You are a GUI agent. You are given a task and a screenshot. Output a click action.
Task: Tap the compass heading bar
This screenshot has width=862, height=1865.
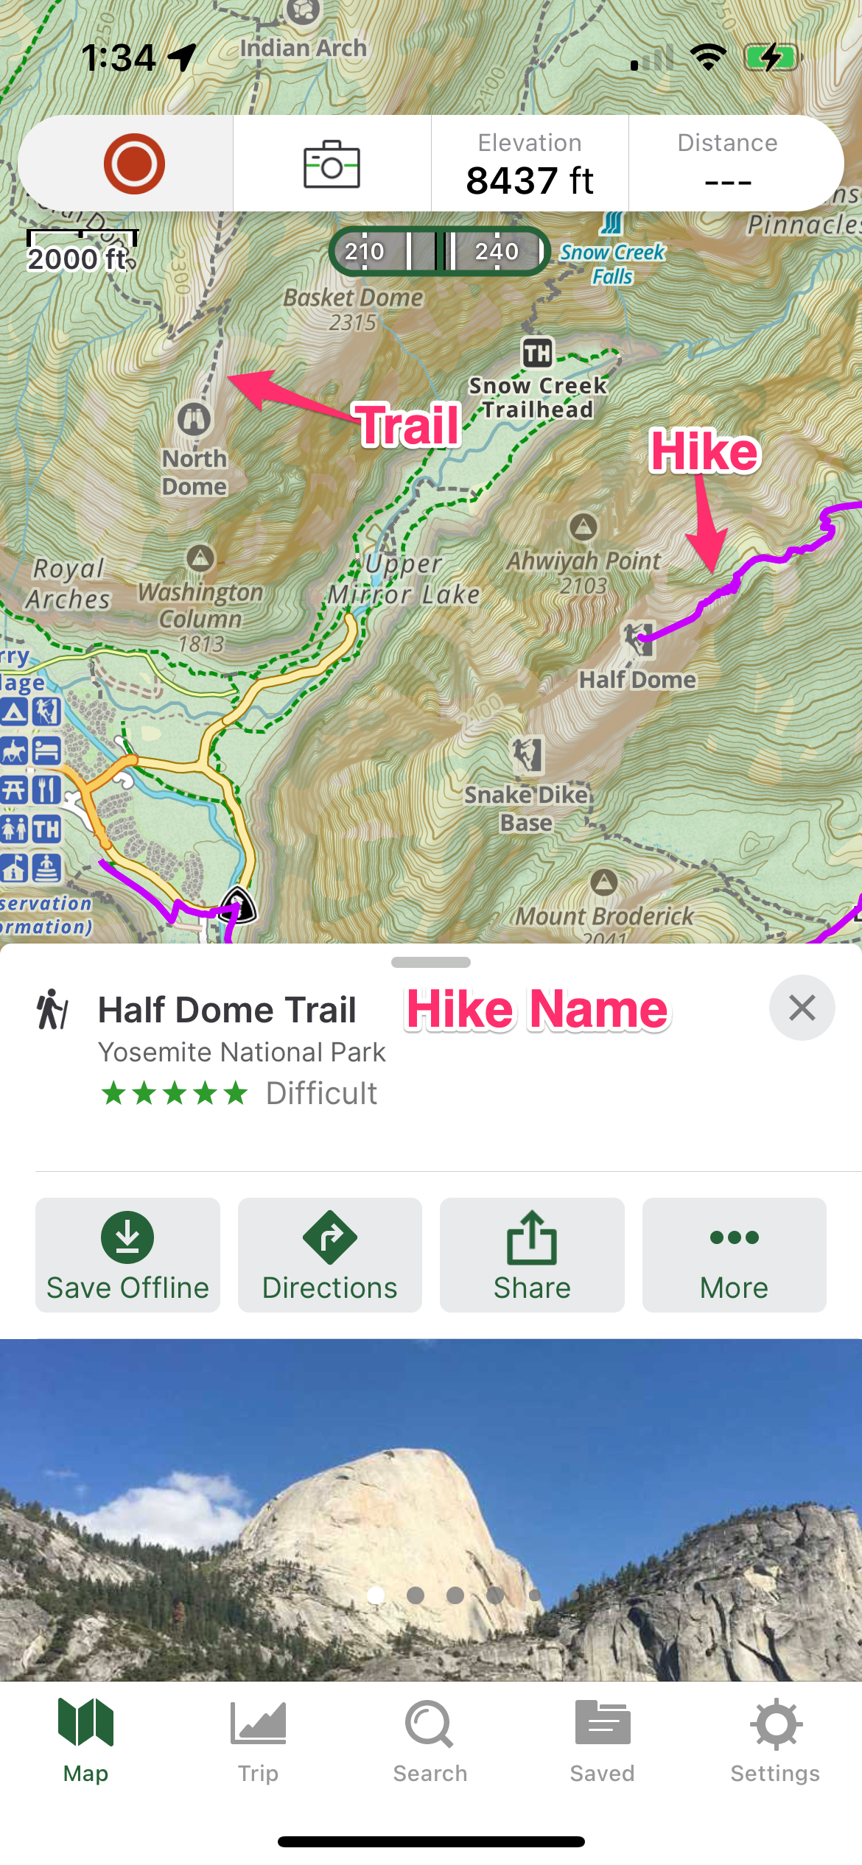[x=440, y=251]
